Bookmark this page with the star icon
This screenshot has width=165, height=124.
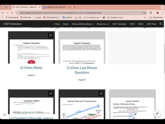click(144, 13)
